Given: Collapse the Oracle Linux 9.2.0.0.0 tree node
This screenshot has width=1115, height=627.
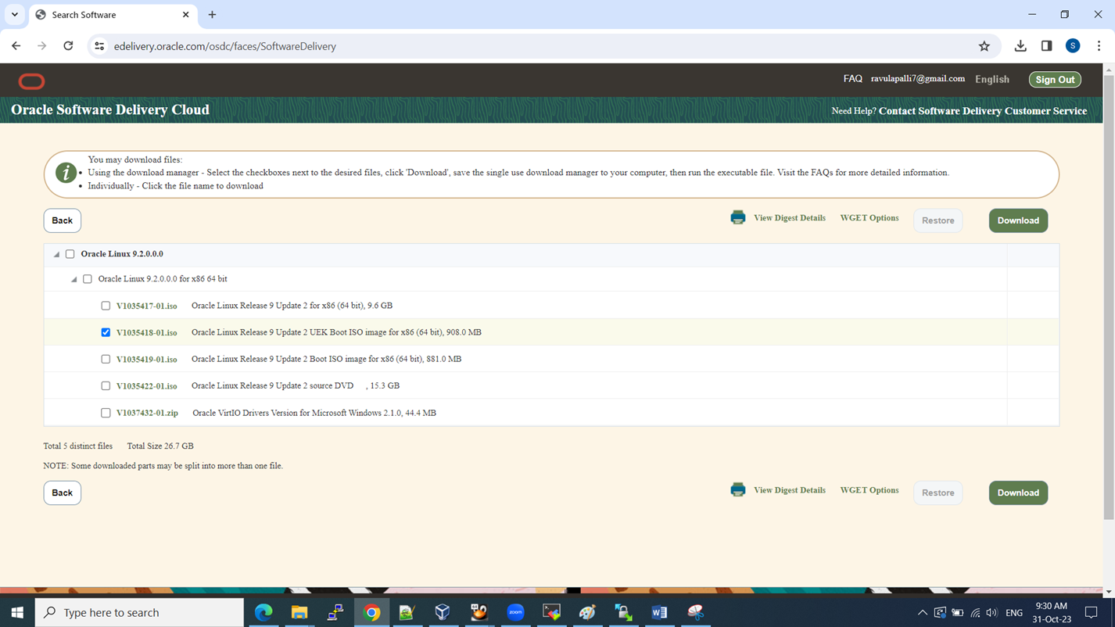Looking at the screenshot, I should click(56, 254).
